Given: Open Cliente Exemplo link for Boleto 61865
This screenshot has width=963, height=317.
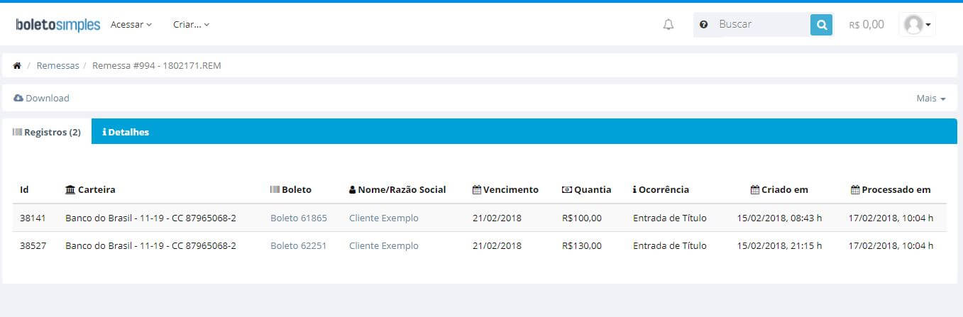Looking at the screenshot, I should point(384,218).
